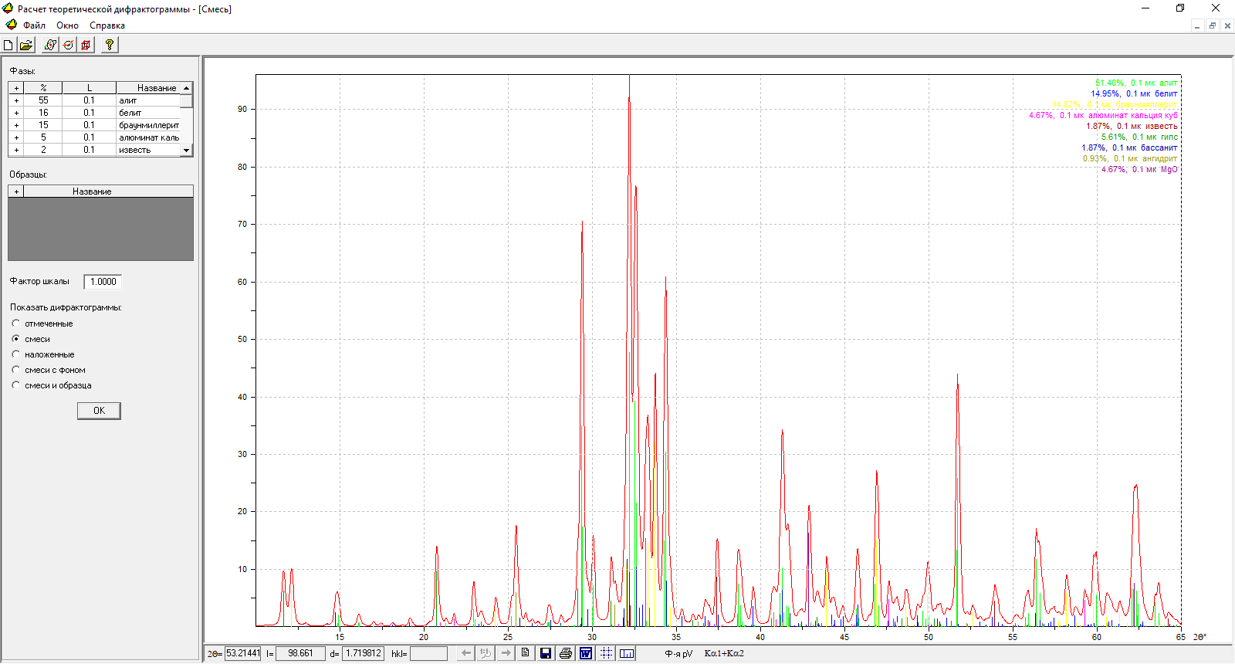
Task: Click the new document toolbar icon
Action: (8, 45)
